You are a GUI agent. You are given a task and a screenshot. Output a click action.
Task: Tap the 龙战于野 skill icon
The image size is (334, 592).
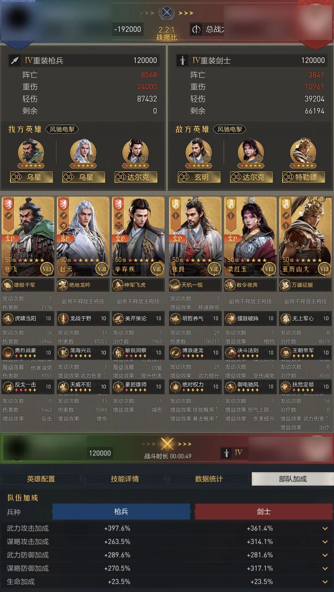(x=63, y=318)
